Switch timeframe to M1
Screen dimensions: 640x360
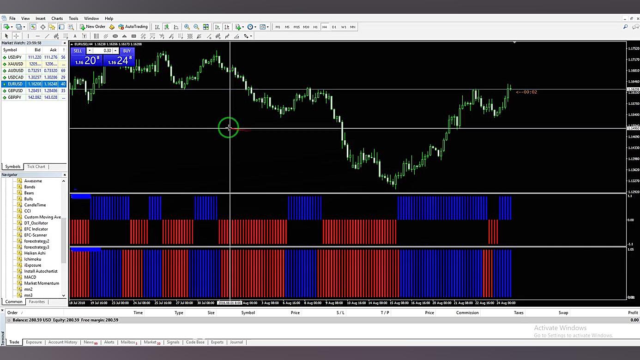click(278, 27)
